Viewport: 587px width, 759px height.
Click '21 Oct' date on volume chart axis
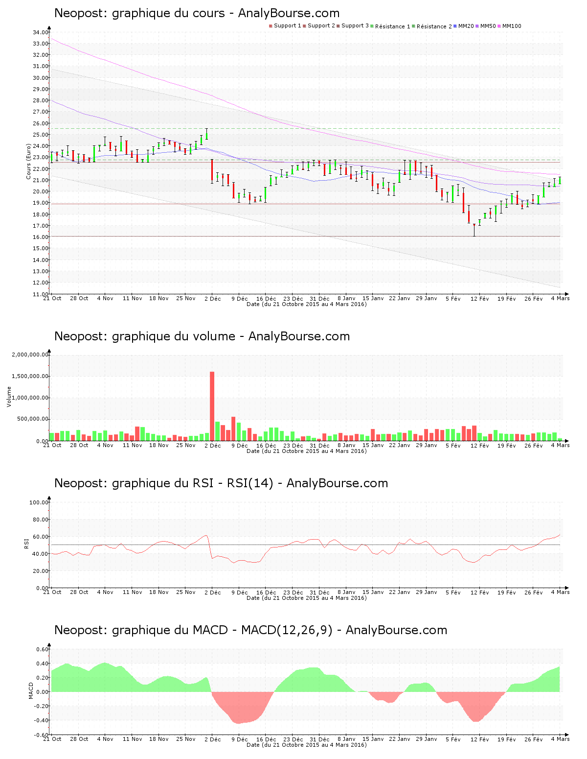(52, 445)
